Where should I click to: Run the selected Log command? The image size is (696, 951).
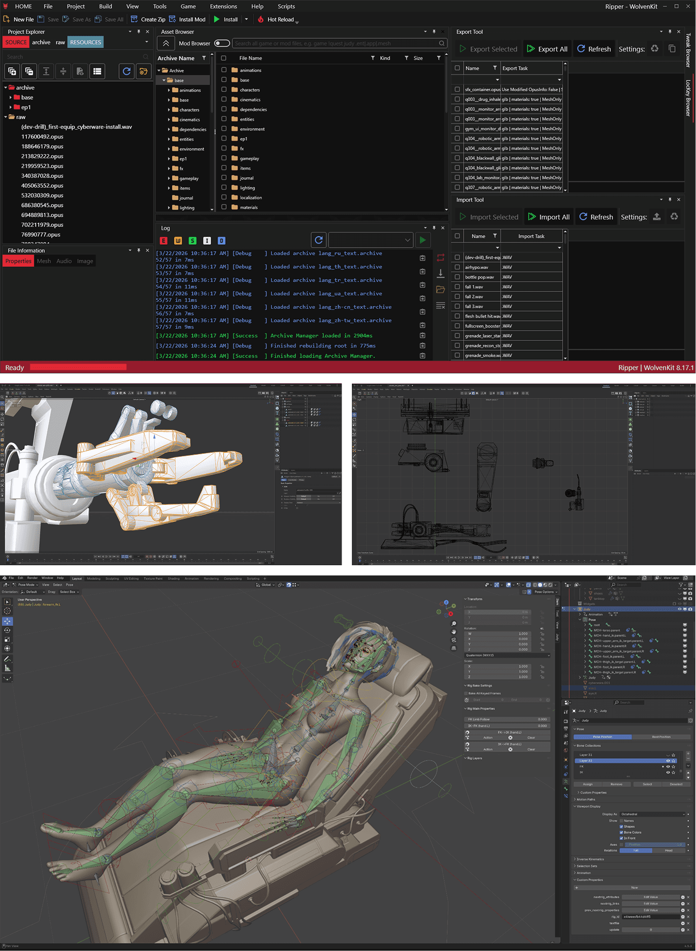coord(422,240)
